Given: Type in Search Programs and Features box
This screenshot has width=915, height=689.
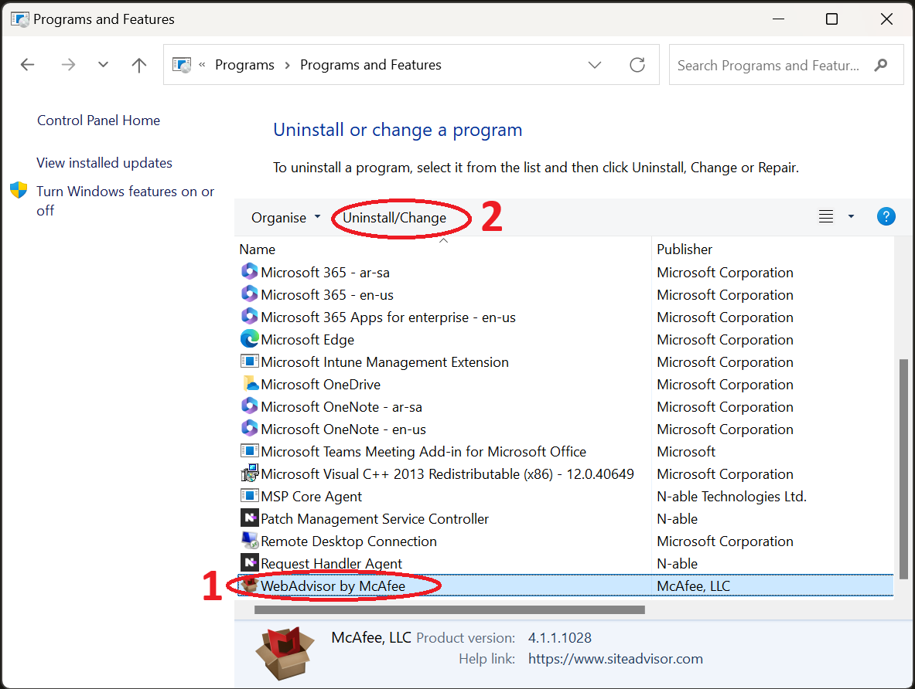Looking at the screenshot, I should [x=768, y=66].
